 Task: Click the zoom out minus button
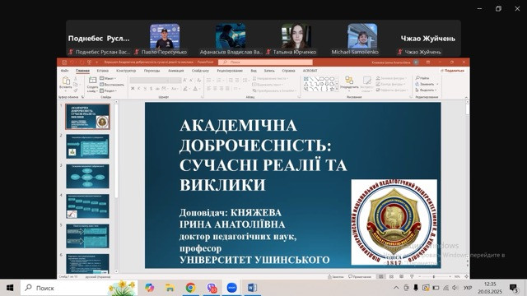point(419,277)
